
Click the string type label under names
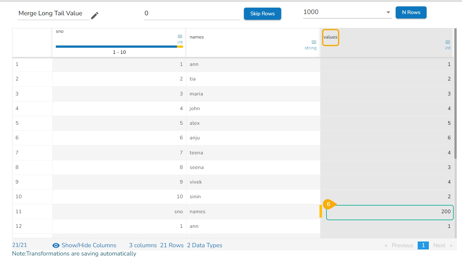[x=311, y=48]
